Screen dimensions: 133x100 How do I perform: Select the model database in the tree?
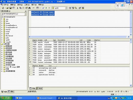8,32
